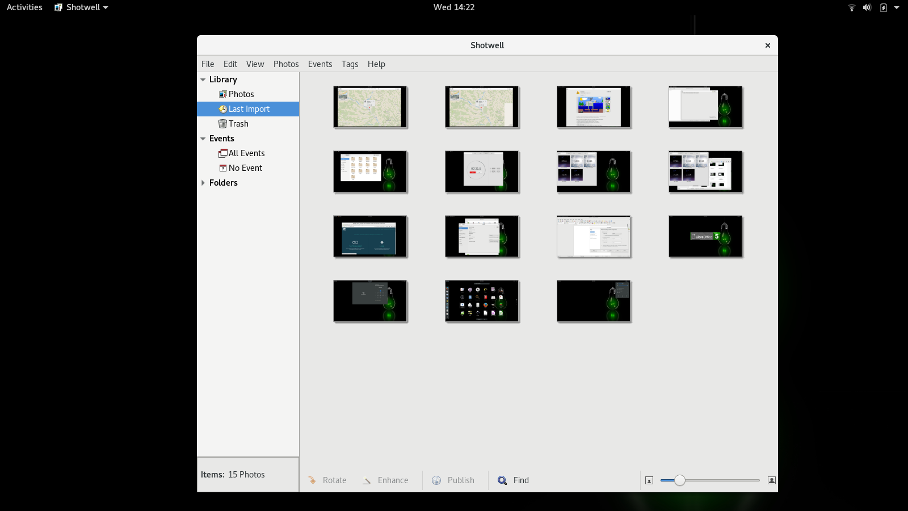Click the largest thumbnail size icon
Viewport: 908px width, 511px height.
coord(771,480)
